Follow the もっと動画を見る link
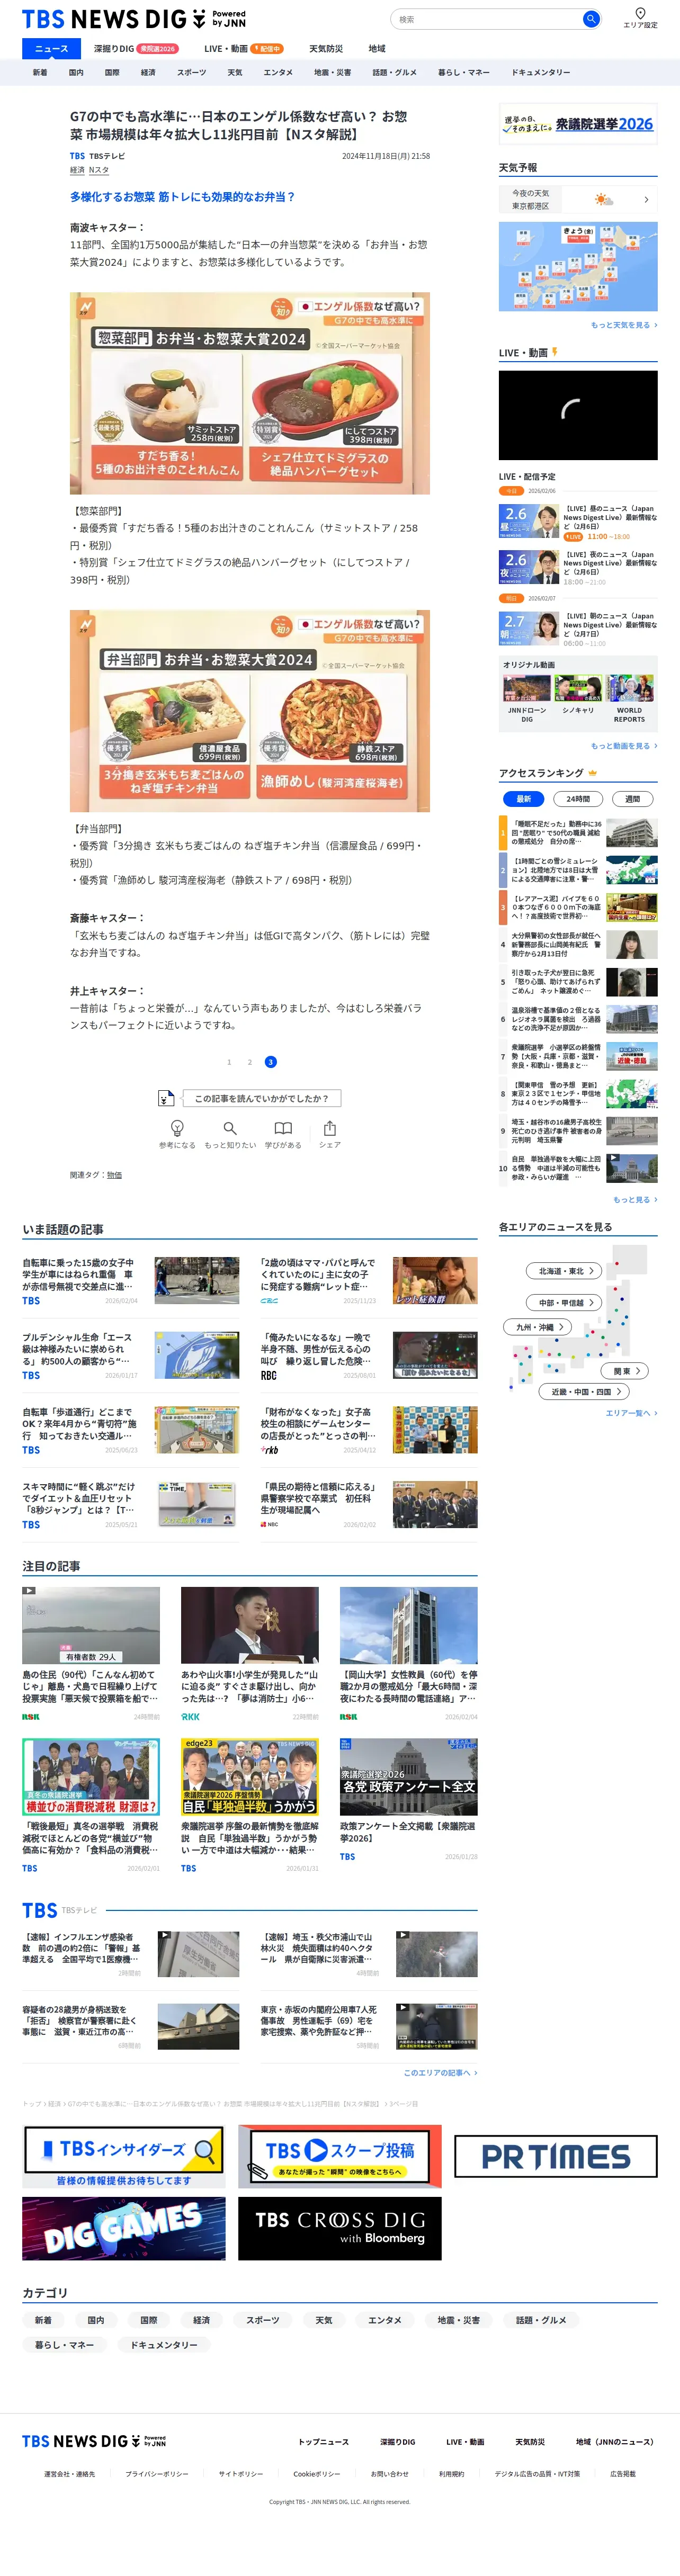 [624, 746]
